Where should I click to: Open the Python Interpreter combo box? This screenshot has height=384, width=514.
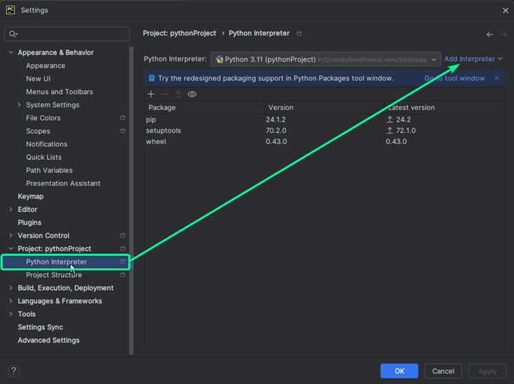pos(325,60)
